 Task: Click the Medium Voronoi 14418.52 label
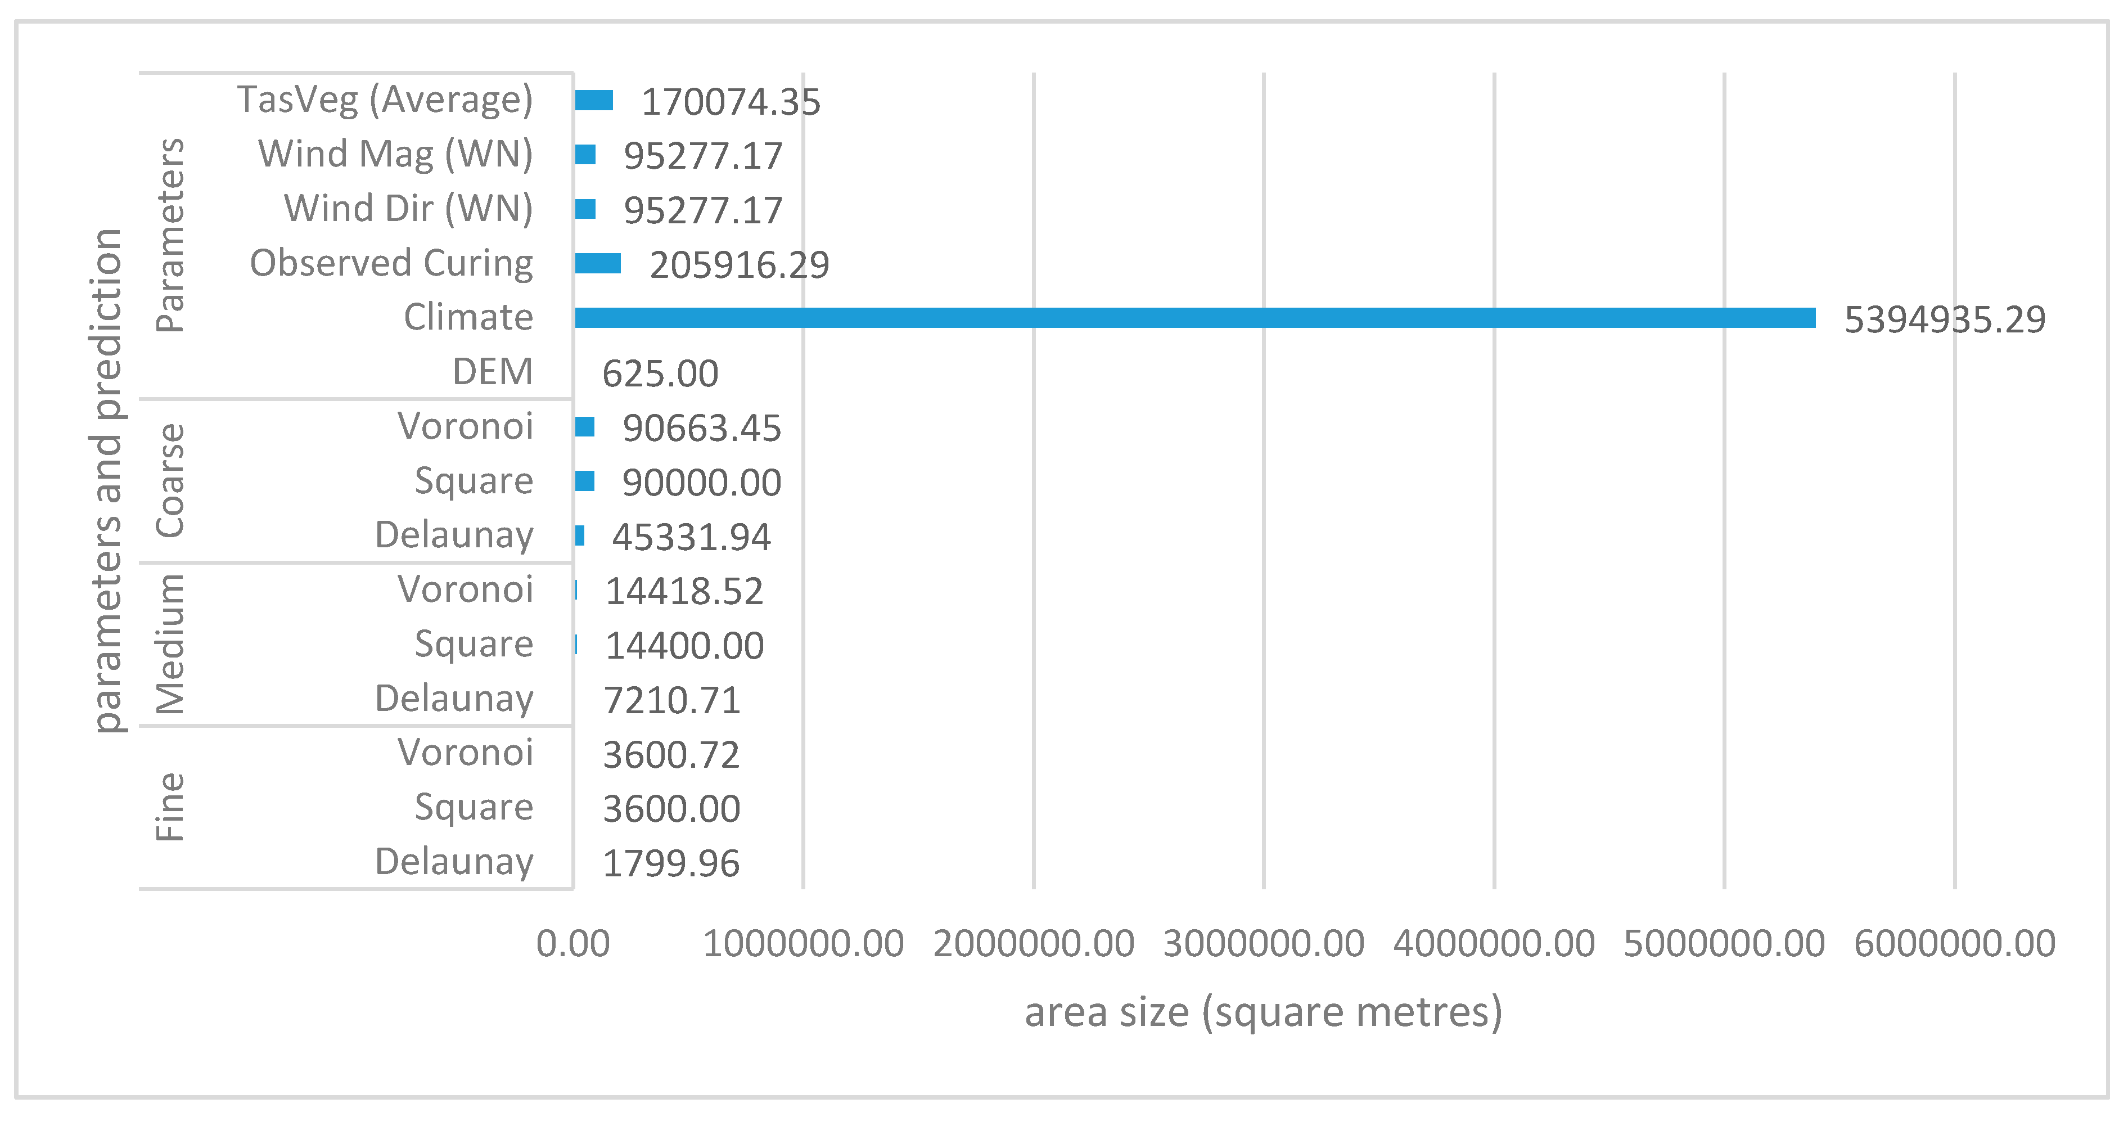tap(684, 592)
